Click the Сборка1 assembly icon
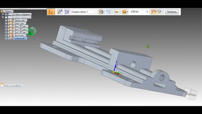The width and height of the screenshot is (202, 114). click(2, 11)
